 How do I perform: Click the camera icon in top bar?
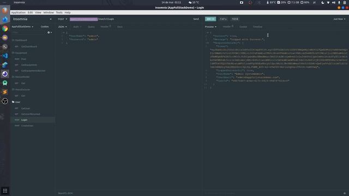[x=242, y=2]
